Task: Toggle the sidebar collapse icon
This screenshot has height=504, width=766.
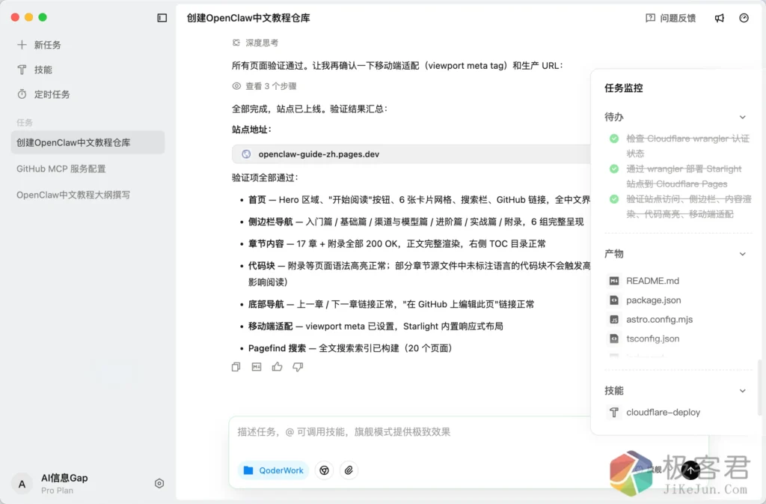Action: (162, 18)
